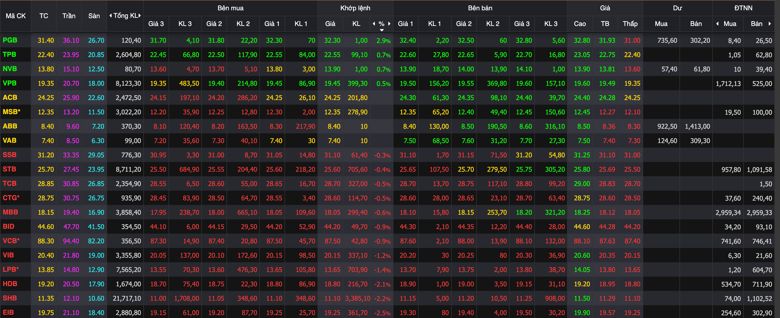This screenshot has height=318, width=780.
Task: Click the -2.5% change value for EIB
Action: (x=382, y=313)
